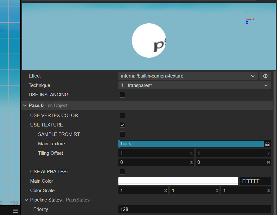Collapse the Pass 0 section
277x215 pixels.
pyautogui.click(x=25, y=105)
